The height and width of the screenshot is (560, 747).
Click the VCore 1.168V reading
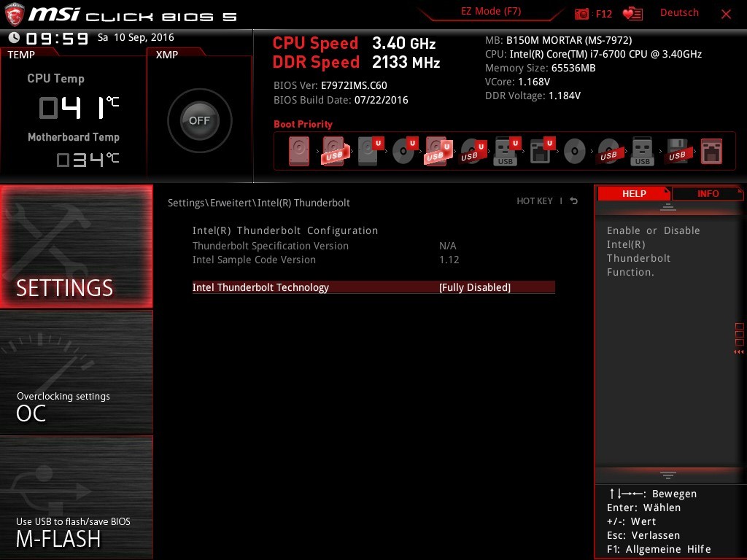tap(517, 82)
